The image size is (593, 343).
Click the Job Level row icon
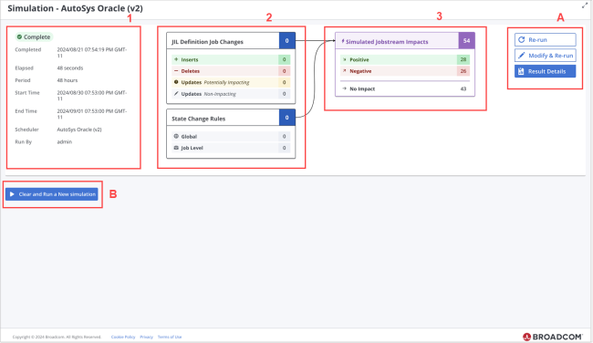[176, 148]
